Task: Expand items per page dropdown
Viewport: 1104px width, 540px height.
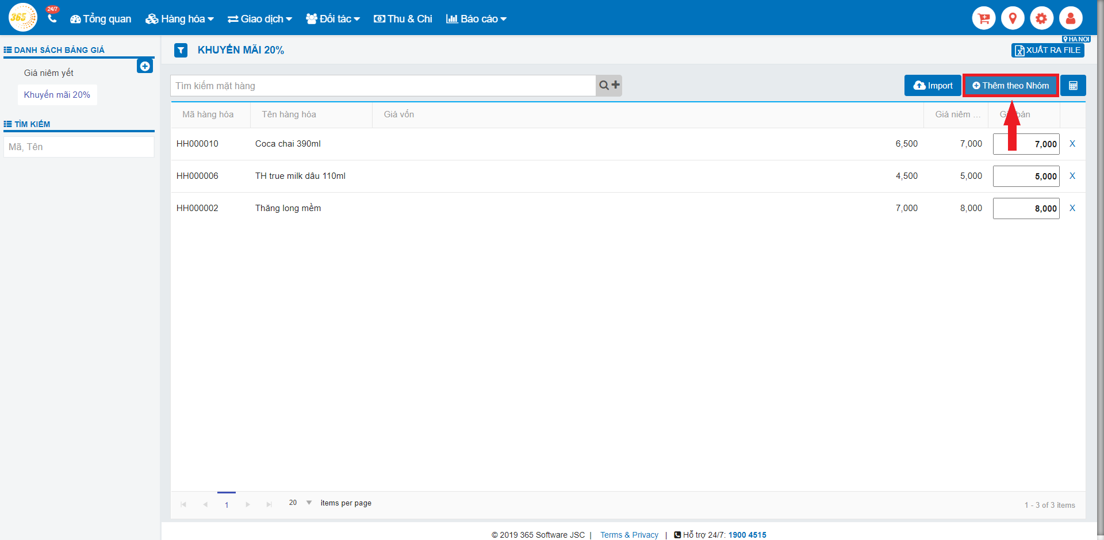Action: tap(309, 503)
